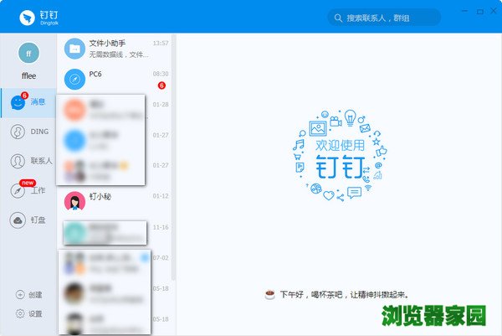Image resolution: width=502 pixels, height=336 pixels.
Task: Go to 联系人 (Contacts) in sidebar
Action: (28, 161)
